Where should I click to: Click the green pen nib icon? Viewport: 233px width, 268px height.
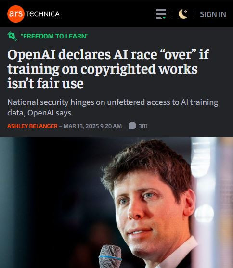12,36
